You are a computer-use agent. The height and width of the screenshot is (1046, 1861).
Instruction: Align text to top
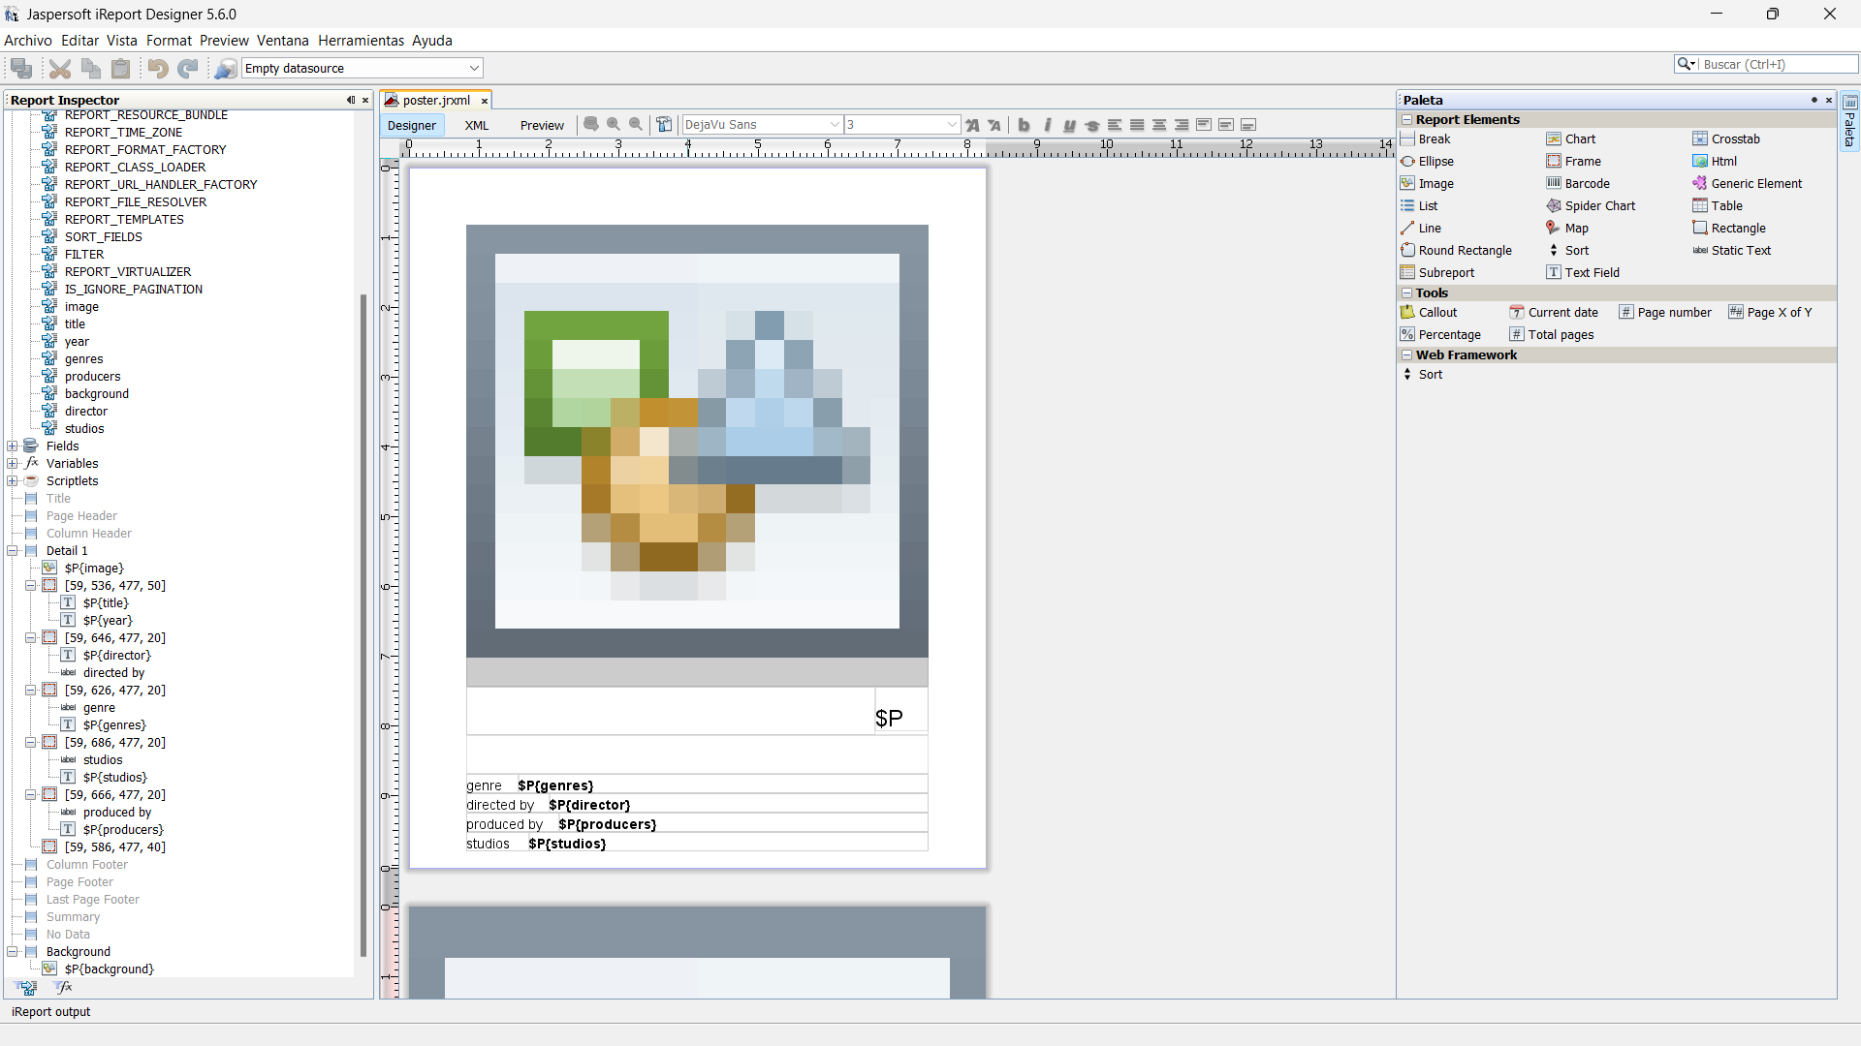click(1204, 125)
